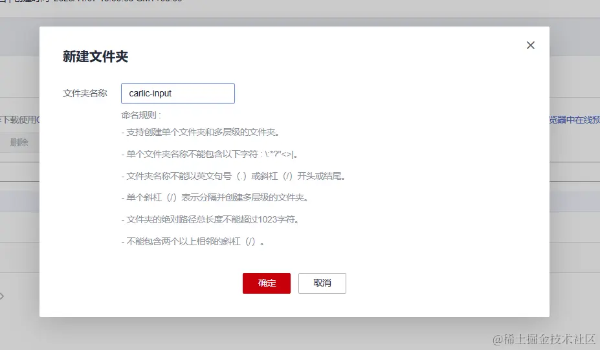
Task: Click the rule about 英文句号 or 斜杠
Action: (234, 176)
